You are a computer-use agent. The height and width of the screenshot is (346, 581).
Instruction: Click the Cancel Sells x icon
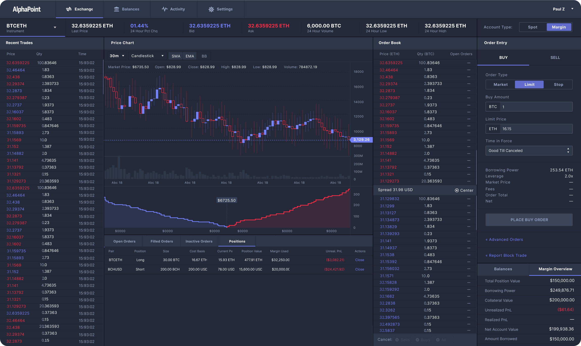click(397, 340)
